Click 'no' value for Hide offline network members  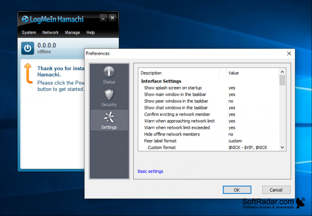pos(231,134)
